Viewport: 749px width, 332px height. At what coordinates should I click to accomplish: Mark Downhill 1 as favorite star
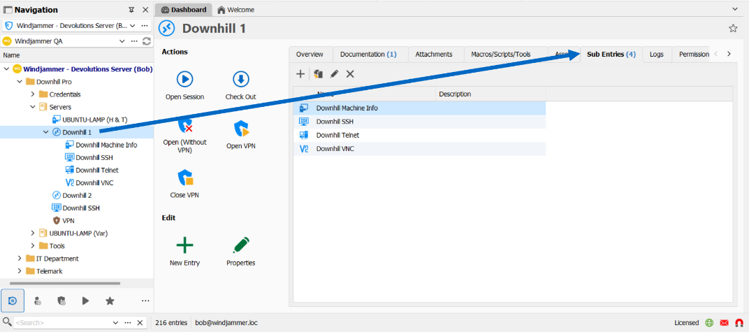pos(733,29)
